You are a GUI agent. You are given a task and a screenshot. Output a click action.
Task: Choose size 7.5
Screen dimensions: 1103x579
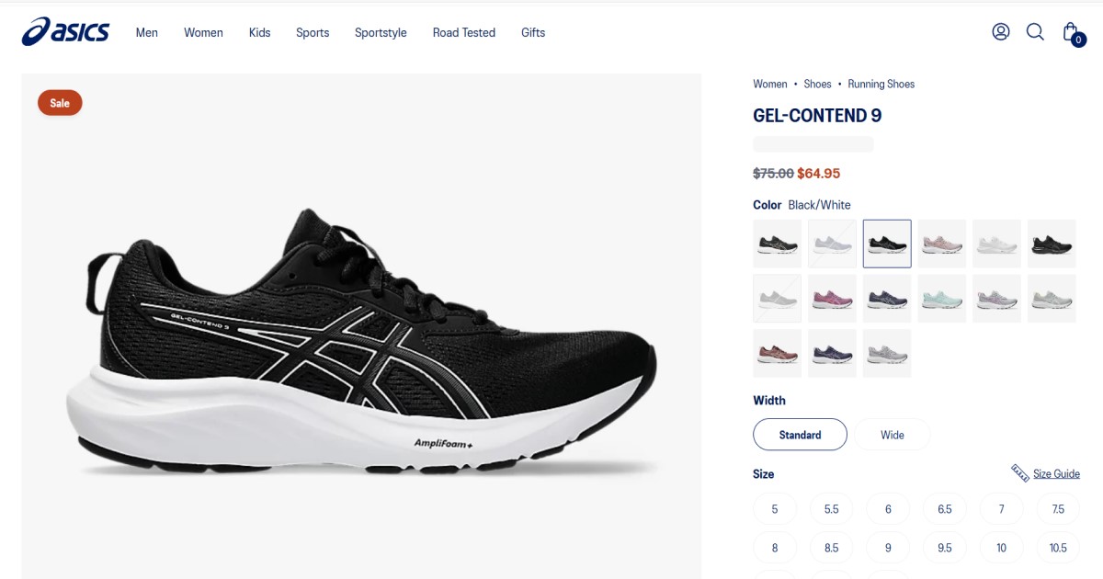pos(1058,508)
